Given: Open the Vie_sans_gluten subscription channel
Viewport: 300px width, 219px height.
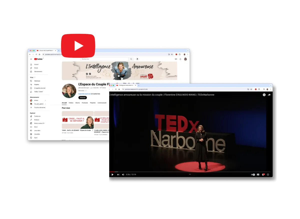Looking at the screenshot, I should 38,104.
